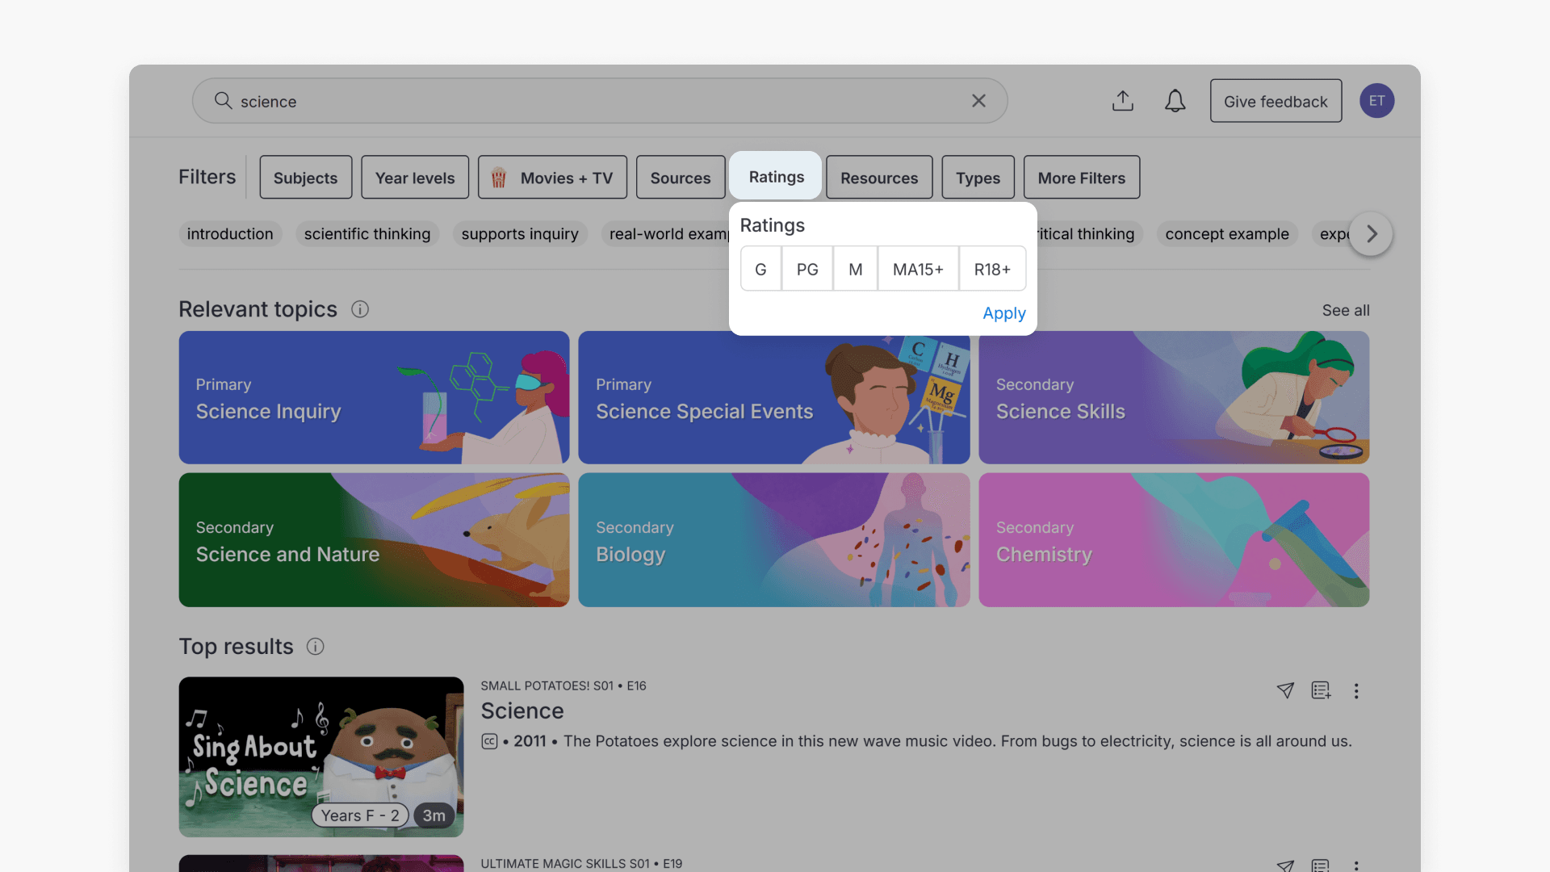This screenshot has width=1550, height=872.
Task: Click the Give feedback button
Action: tap(1276, 101)
